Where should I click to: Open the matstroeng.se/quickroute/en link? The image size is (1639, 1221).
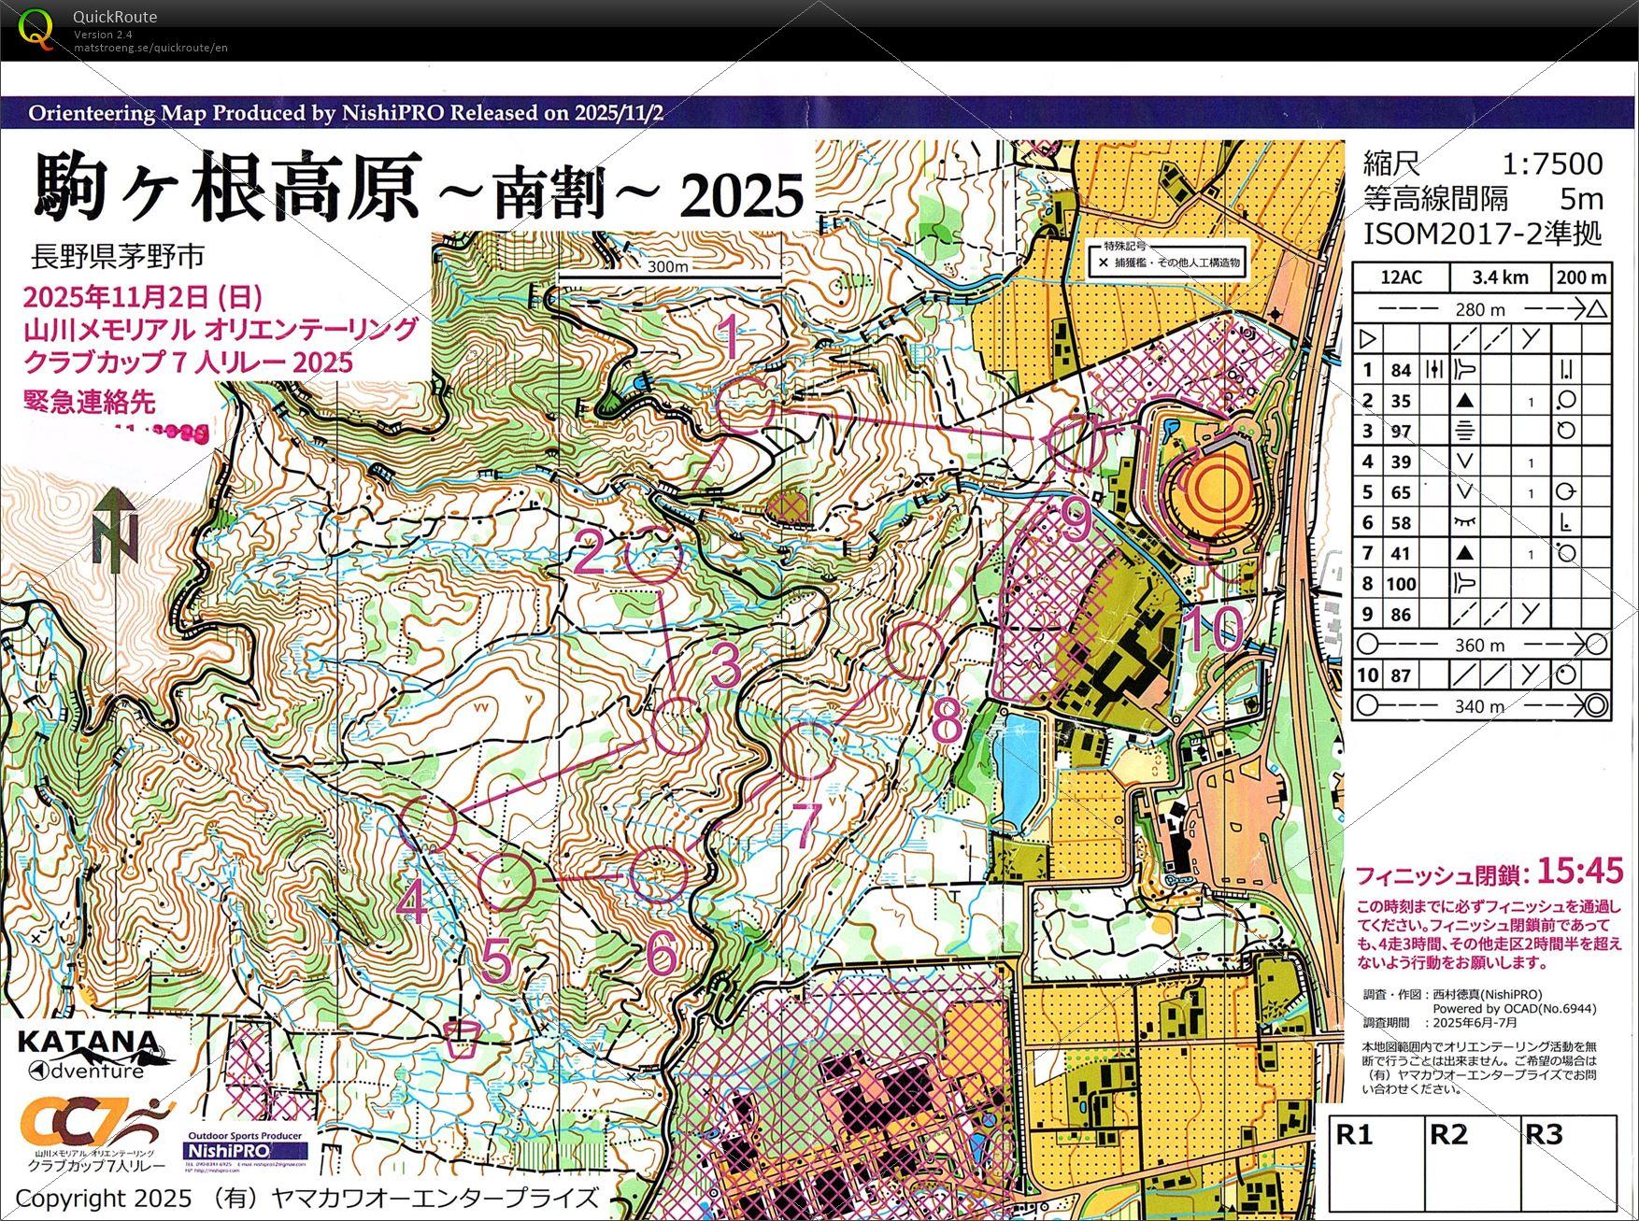pyautogui.click(x=150, y=48)
